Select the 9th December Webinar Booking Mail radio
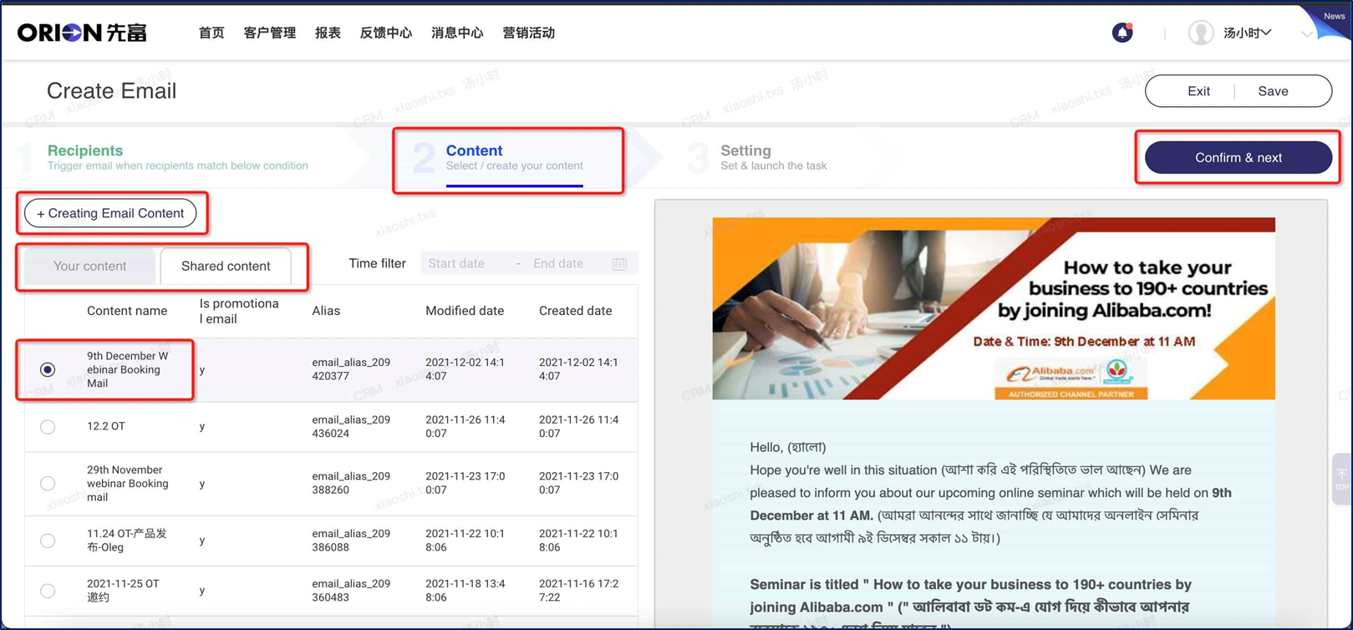 (x=48, y=369)
